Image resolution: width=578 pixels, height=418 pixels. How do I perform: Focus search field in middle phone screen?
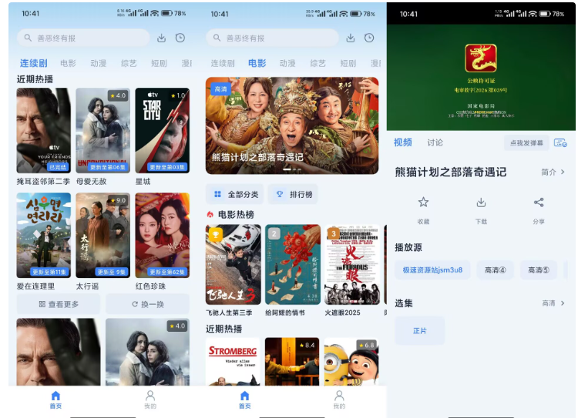click(272, 38)
